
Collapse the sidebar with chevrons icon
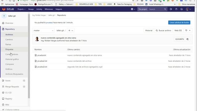tap(3, 110)
